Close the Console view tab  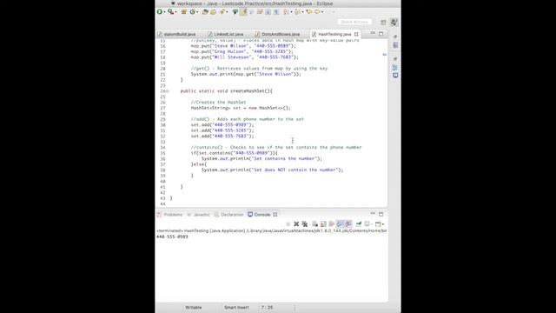(x=275, y=215)
